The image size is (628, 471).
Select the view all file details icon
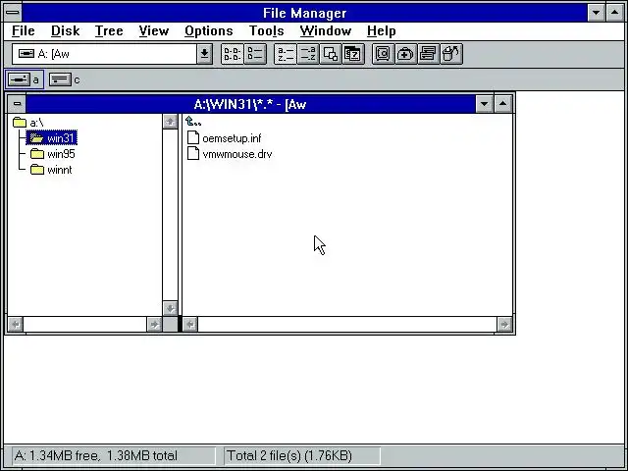click(x=255, y=54)
